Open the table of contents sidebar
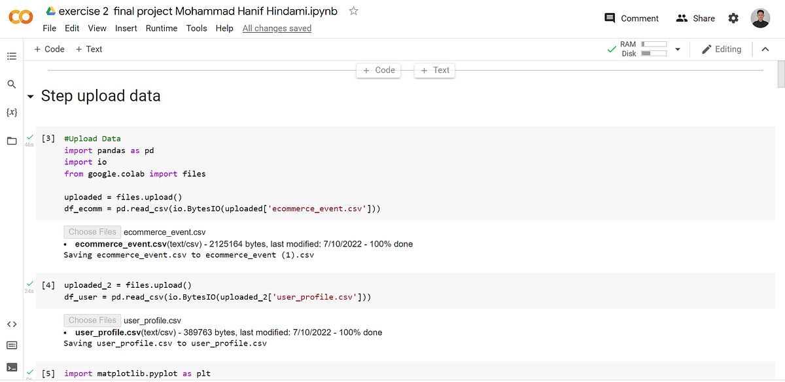Image resolution: width=785 pixels, height=382 pixels. tap(12, 56)
